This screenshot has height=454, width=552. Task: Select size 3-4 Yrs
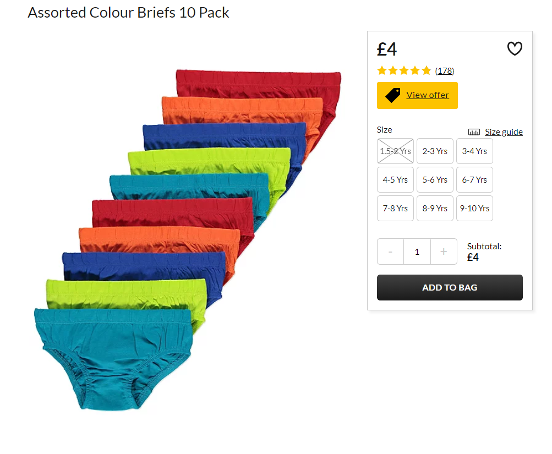click(474, 151)
